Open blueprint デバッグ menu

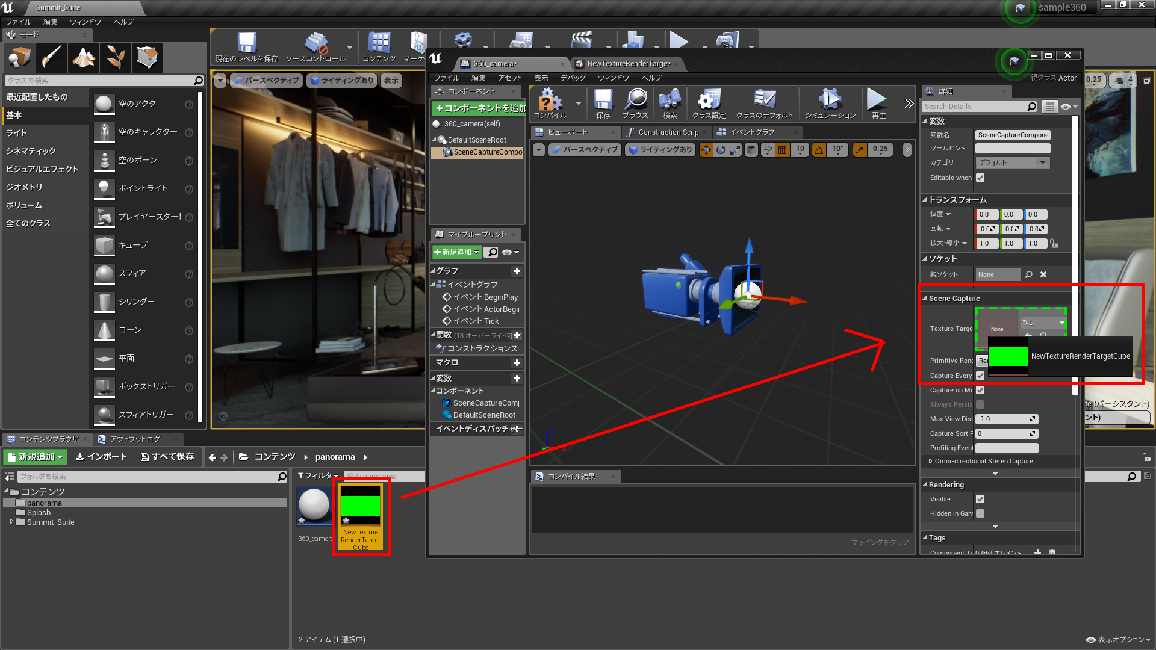(x=573, y=78)
